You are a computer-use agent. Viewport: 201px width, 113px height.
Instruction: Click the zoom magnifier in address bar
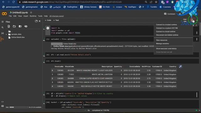point(146,2)
